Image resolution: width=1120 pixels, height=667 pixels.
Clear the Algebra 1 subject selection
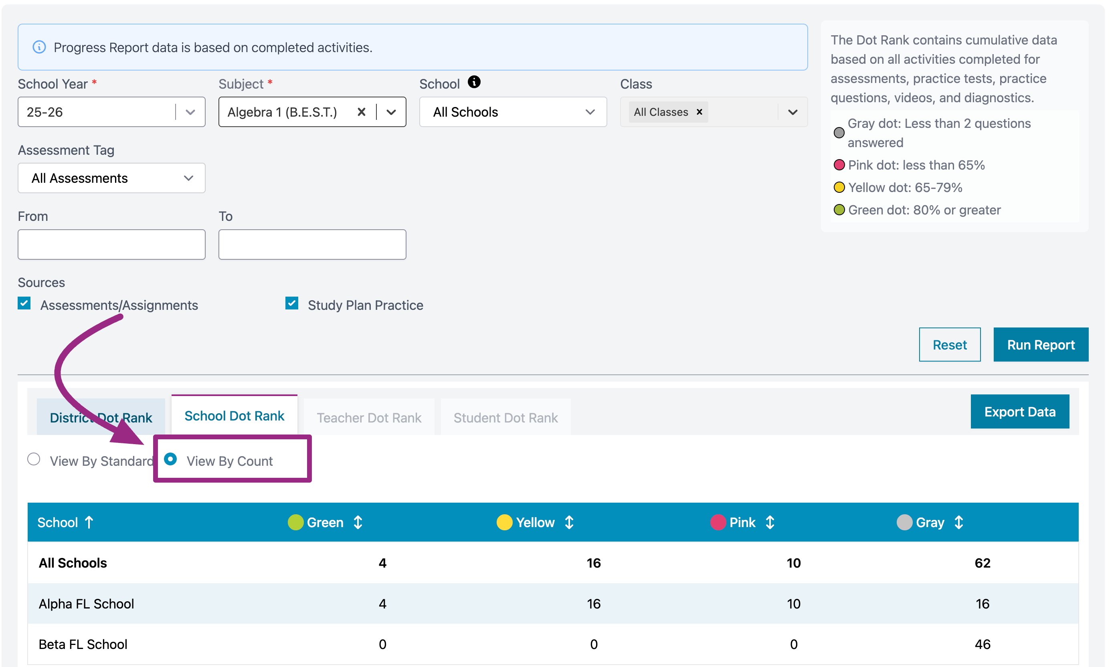coord(361,112)
